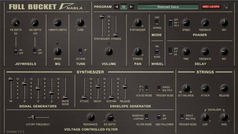Click the MG Speed knob
The image size is (238, 134).
57,51
